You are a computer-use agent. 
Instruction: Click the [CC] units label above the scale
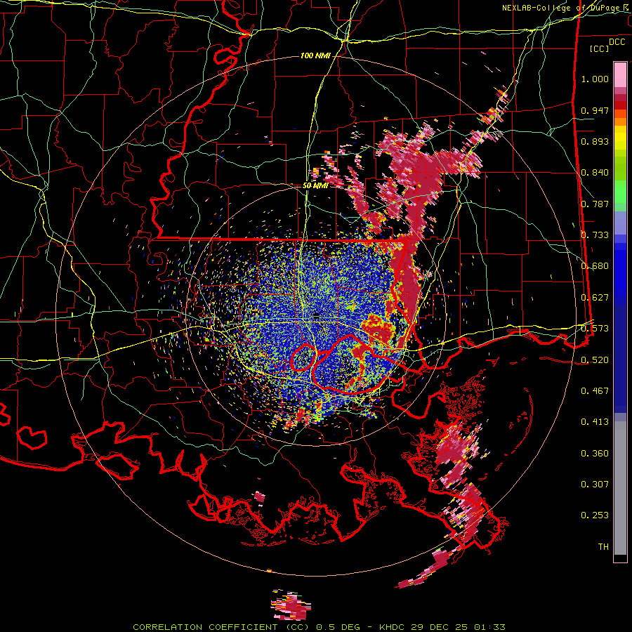coord(599,48)
